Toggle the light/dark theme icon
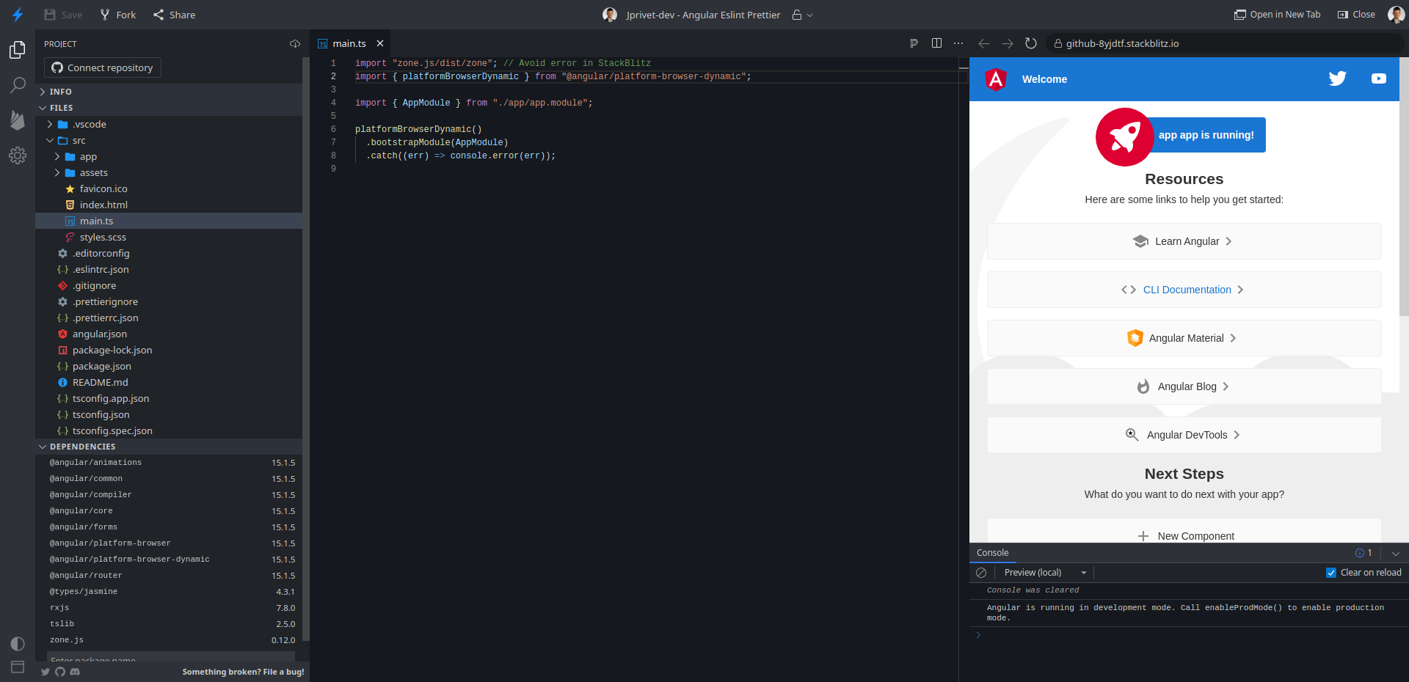This screenshot has width=1409, height=682. (x=18, y=644)
